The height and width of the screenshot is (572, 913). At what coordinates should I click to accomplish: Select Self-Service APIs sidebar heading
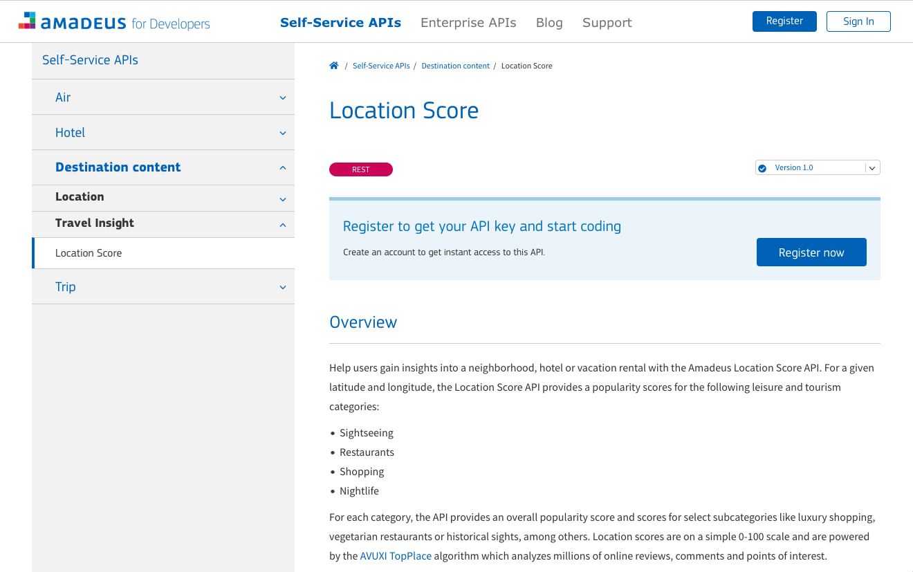[90, 60]
